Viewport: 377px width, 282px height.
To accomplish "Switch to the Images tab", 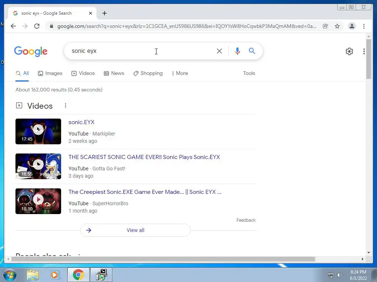I will 50,73.
